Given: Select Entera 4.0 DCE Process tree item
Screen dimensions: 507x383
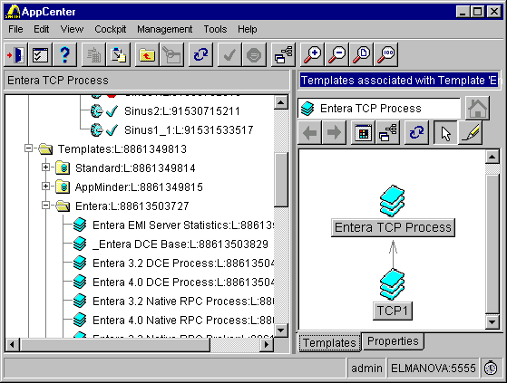Looking at the screenshot, I should point(183,282).
